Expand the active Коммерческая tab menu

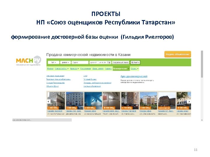(x=121, y=69)
